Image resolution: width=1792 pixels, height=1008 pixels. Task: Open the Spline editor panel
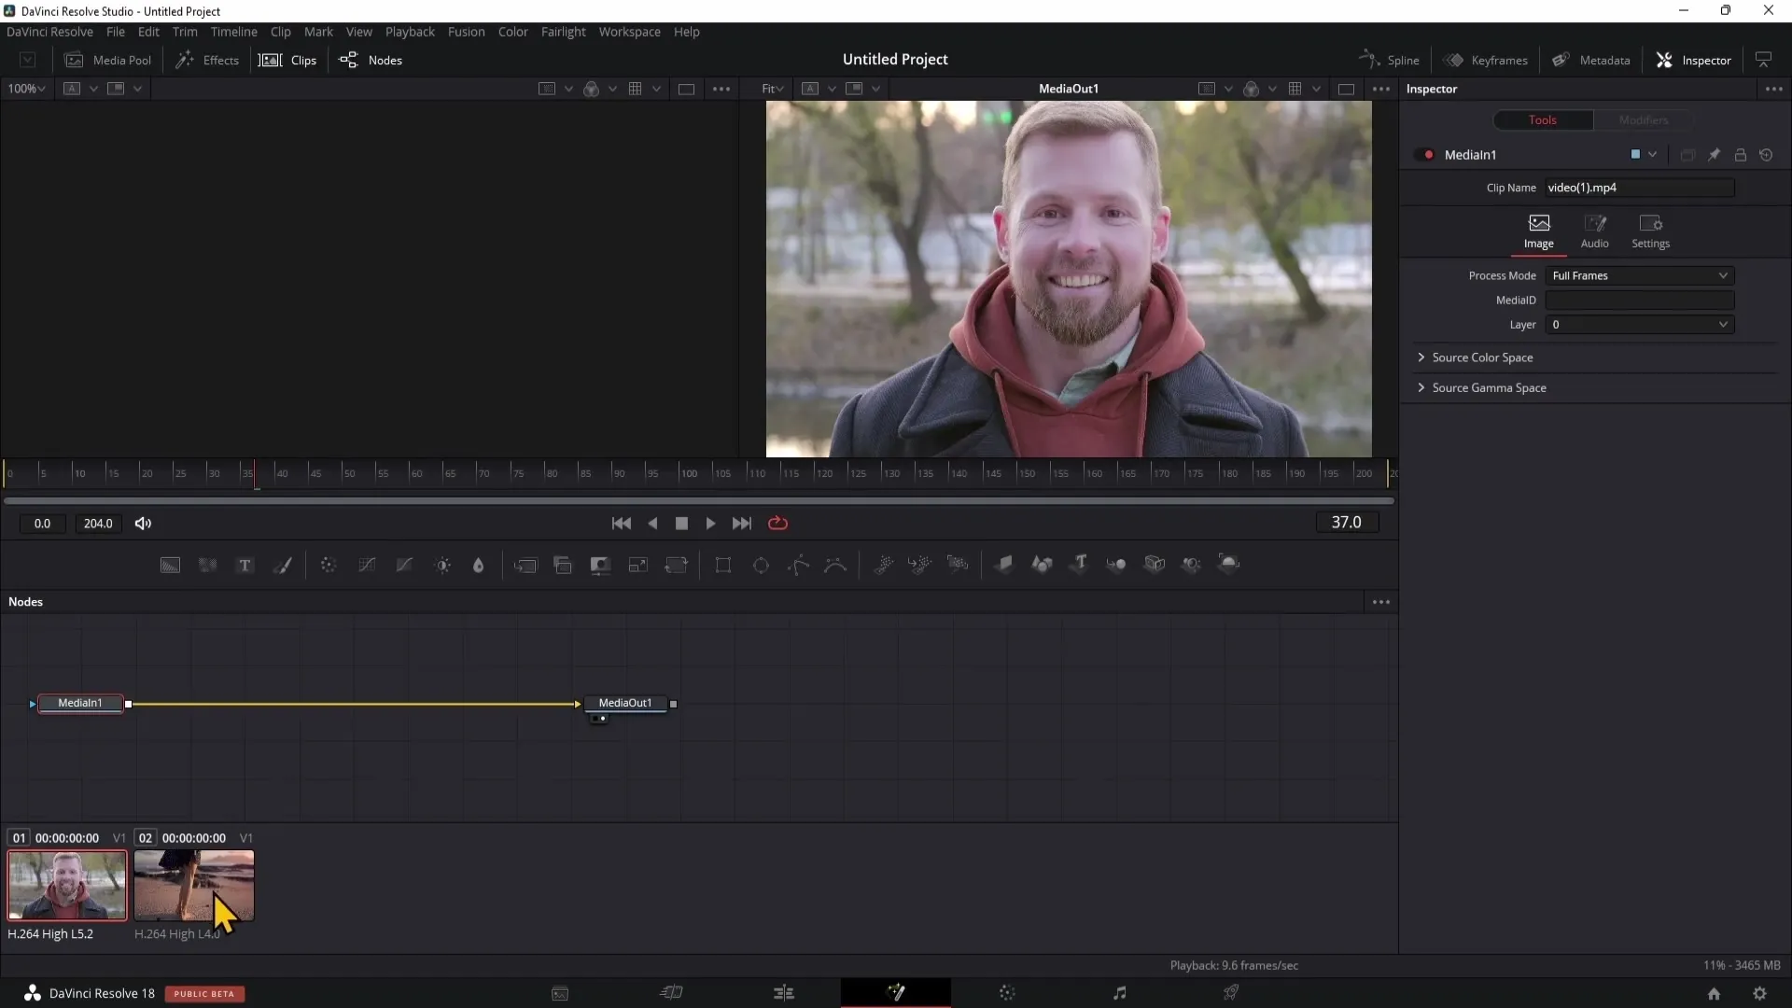1389,60
